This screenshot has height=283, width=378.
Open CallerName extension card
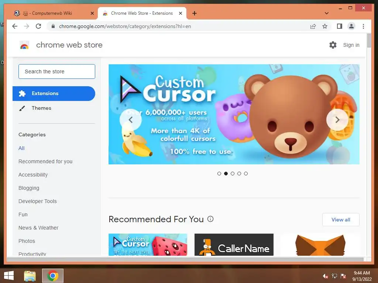234,245
